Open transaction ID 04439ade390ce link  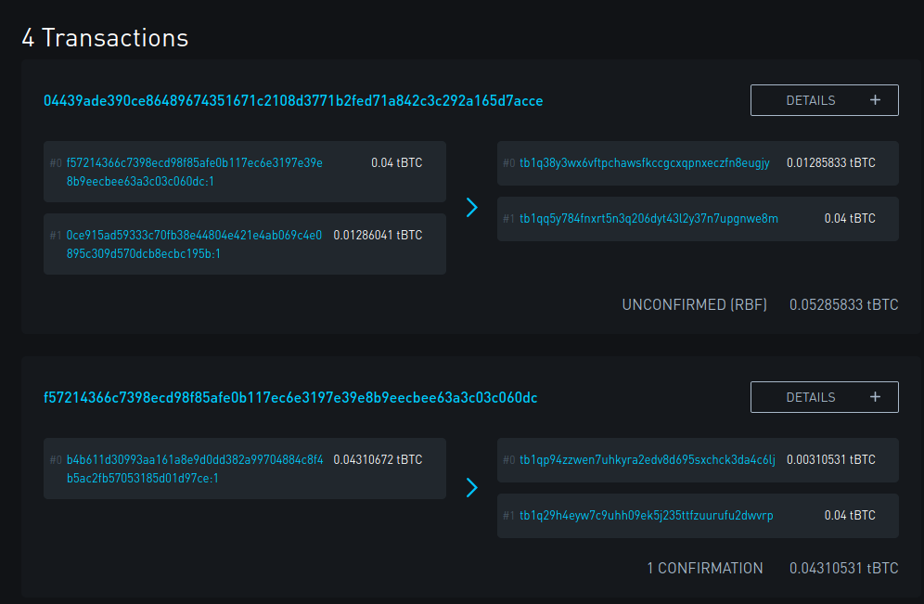click(x=293, y=101)
